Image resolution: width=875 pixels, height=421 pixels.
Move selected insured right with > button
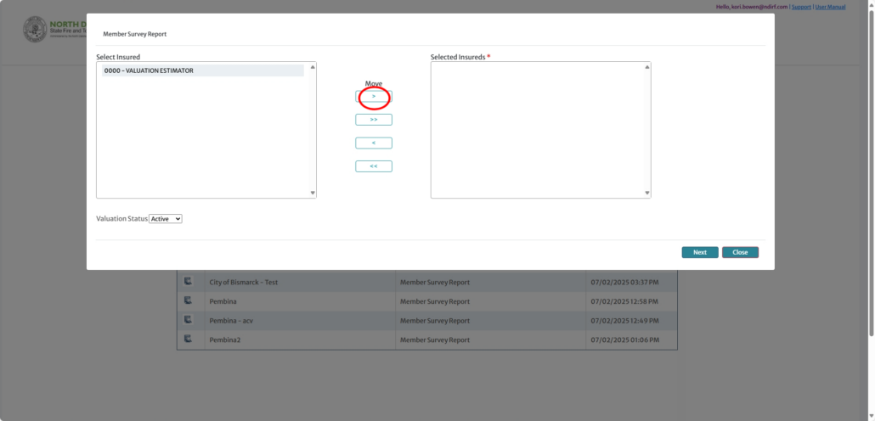[374, 97]
